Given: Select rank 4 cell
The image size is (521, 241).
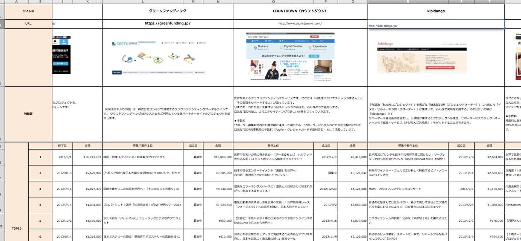Looking at the screenshot, I should click(40, 205).
